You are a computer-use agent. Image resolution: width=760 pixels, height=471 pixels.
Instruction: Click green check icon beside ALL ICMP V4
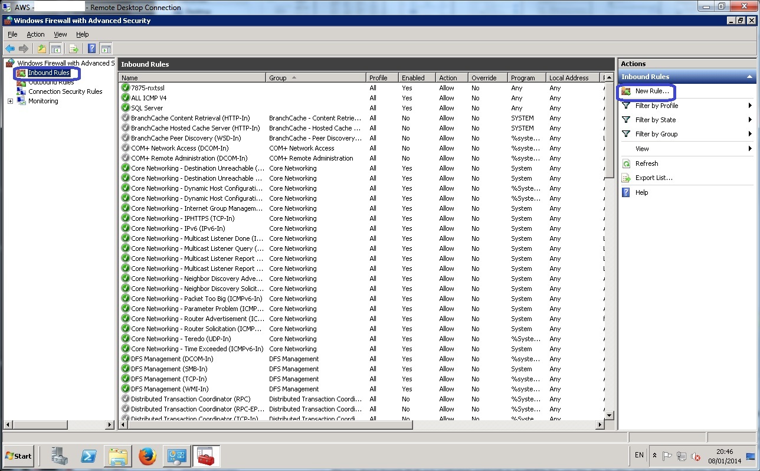click(125, 98)
